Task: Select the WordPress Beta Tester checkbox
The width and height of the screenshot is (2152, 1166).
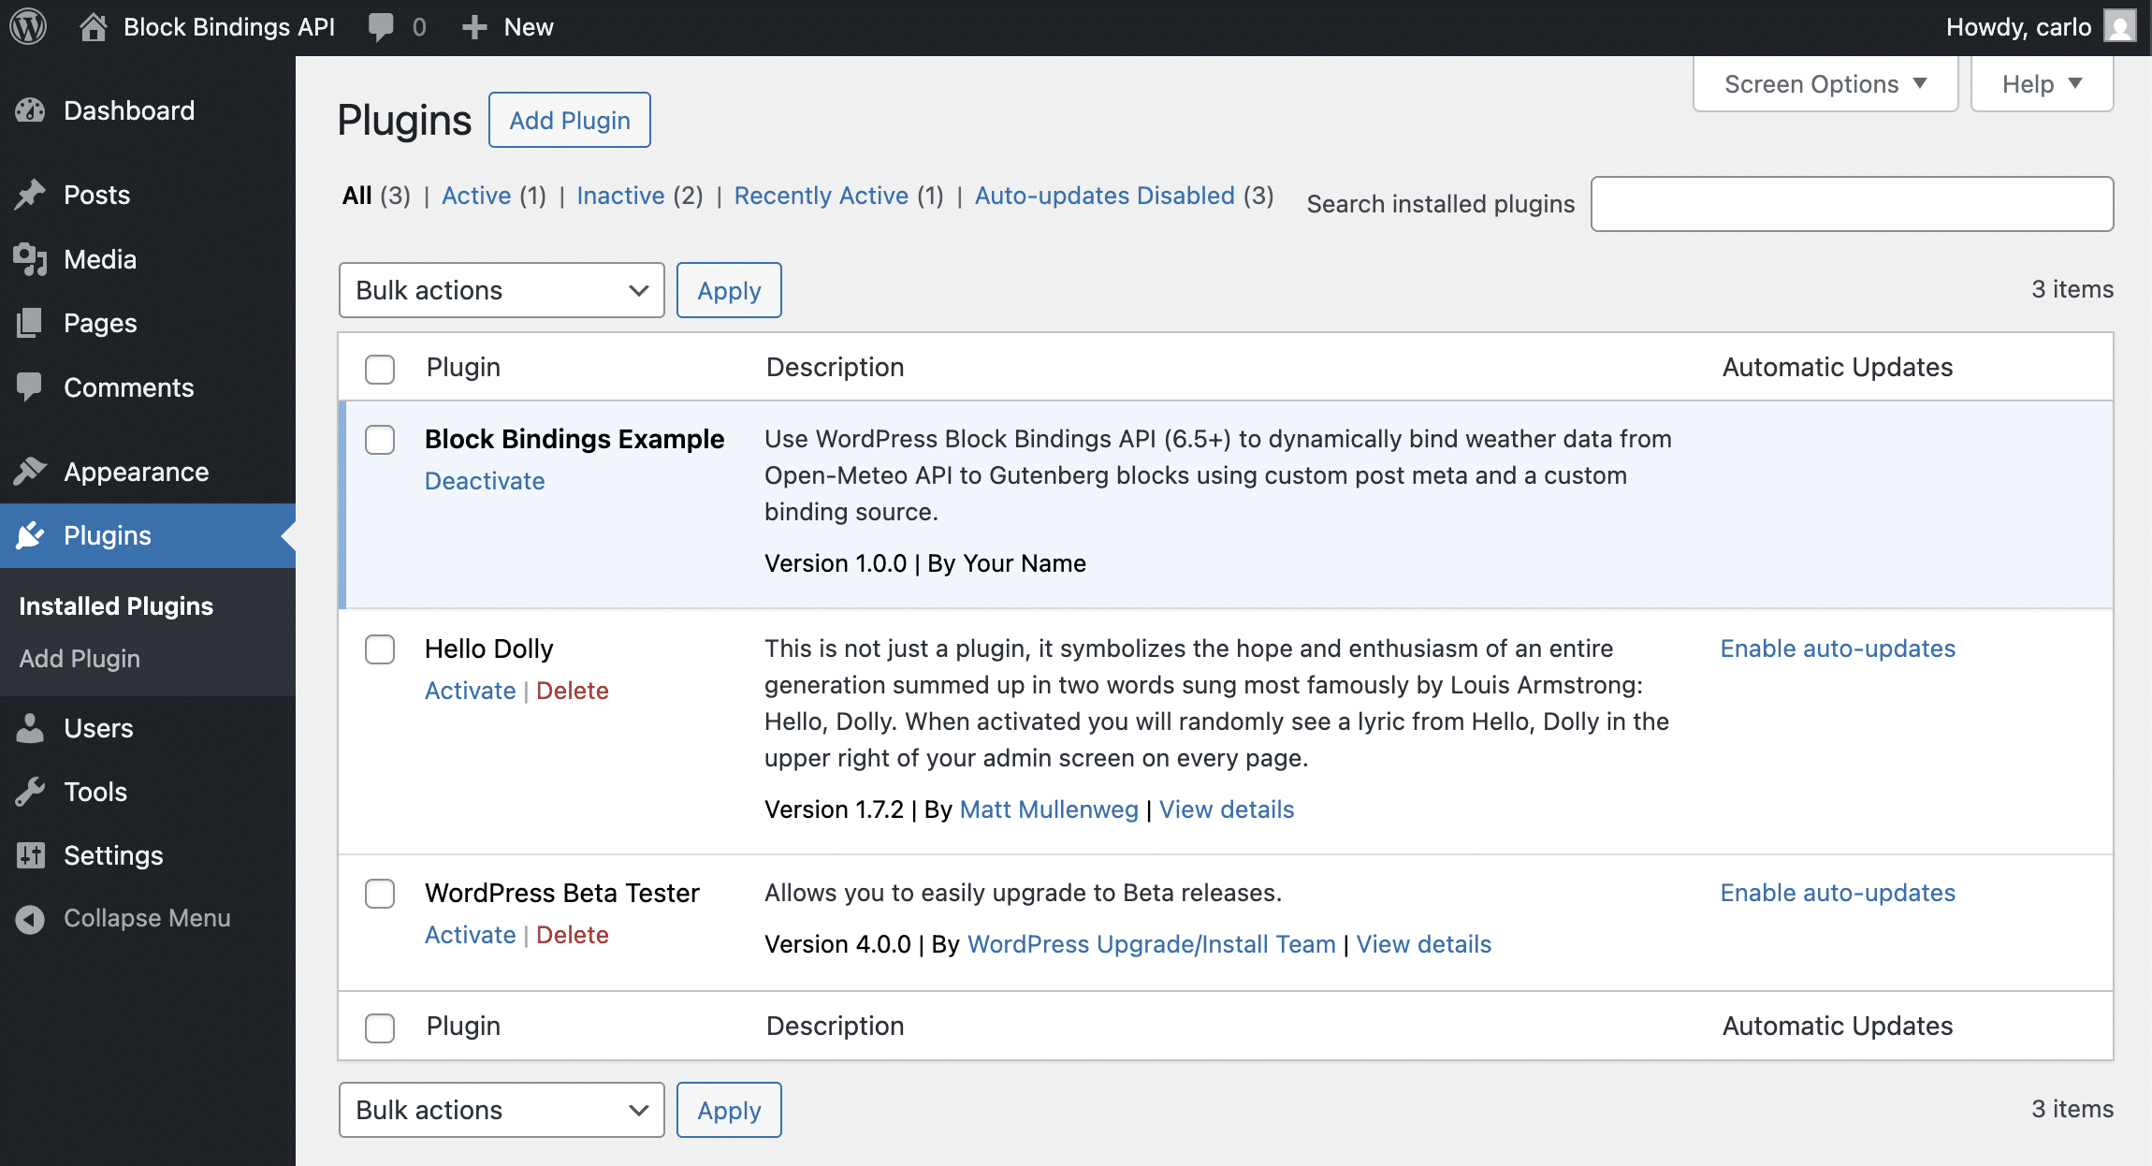Action: click(380, 894)
